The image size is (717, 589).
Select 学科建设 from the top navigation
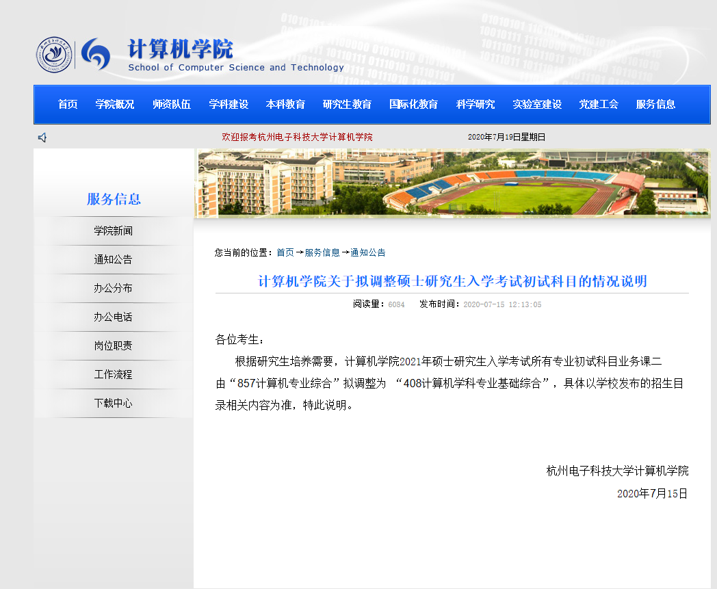[x=229, y=104]
